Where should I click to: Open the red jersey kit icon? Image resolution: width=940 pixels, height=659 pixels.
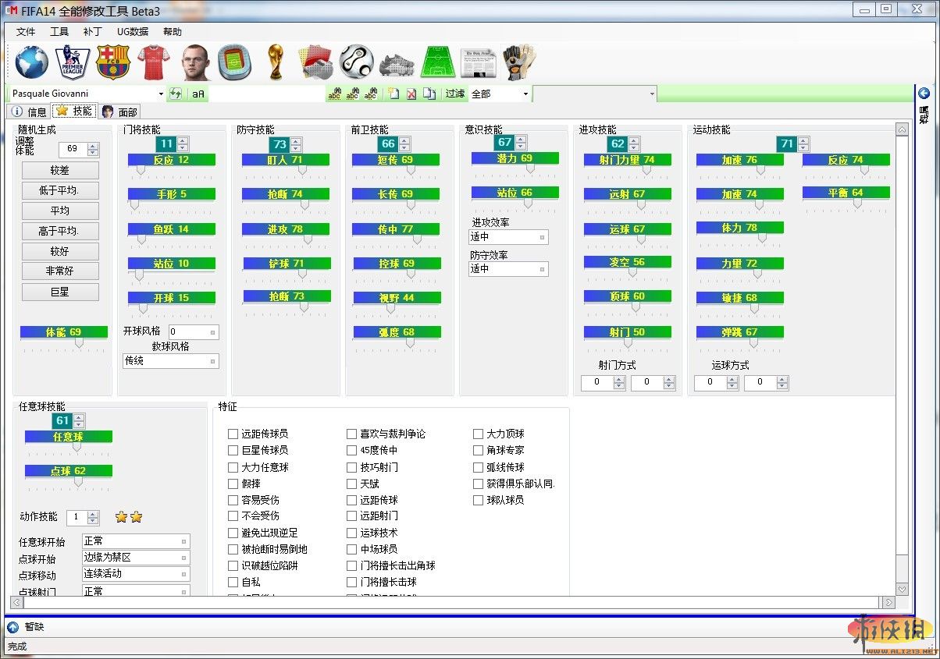(153, 62)
